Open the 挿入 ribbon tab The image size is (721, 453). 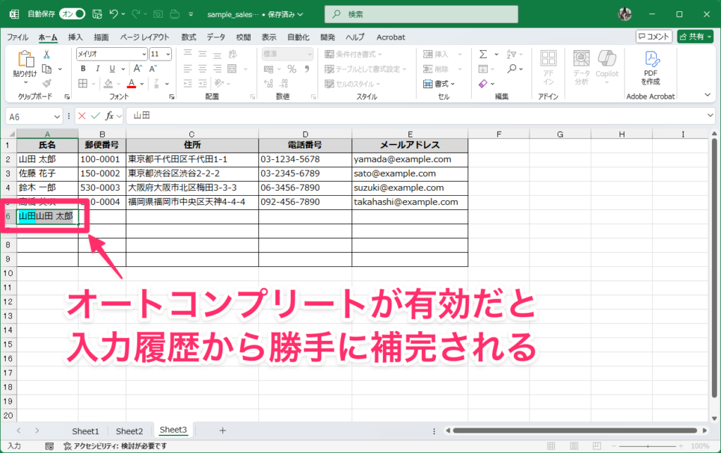pos(75,37)
